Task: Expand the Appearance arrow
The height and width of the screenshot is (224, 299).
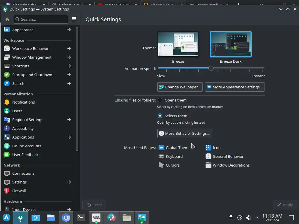Action: [x=69, y=30]
